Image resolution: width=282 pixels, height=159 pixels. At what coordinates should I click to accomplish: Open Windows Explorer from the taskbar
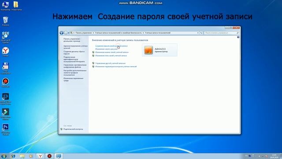(22, 156)
